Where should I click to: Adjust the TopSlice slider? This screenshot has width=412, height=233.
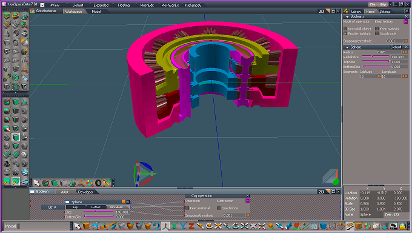click(376, 62)
